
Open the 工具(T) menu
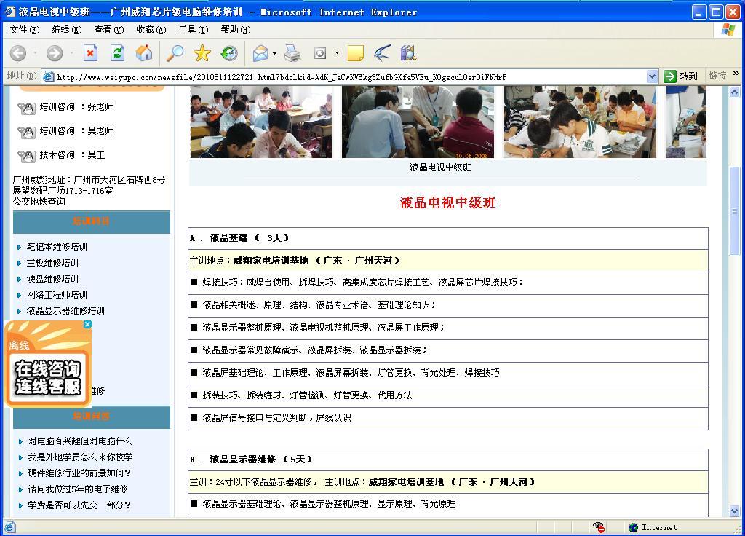(193, 30)
